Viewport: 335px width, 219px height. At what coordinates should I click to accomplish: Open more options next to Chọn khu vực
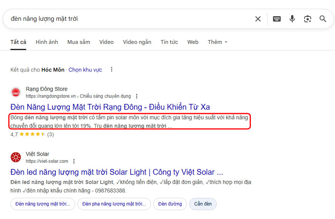click(x=112, y=69)
